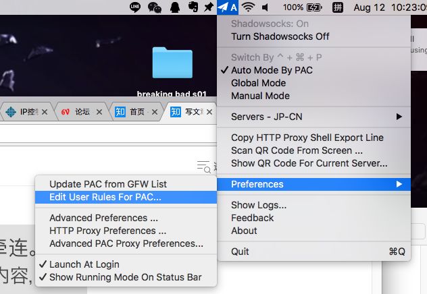Click the Zhihu 写文 tab favicon
The image size is (427, 294).
pos(176,112)
